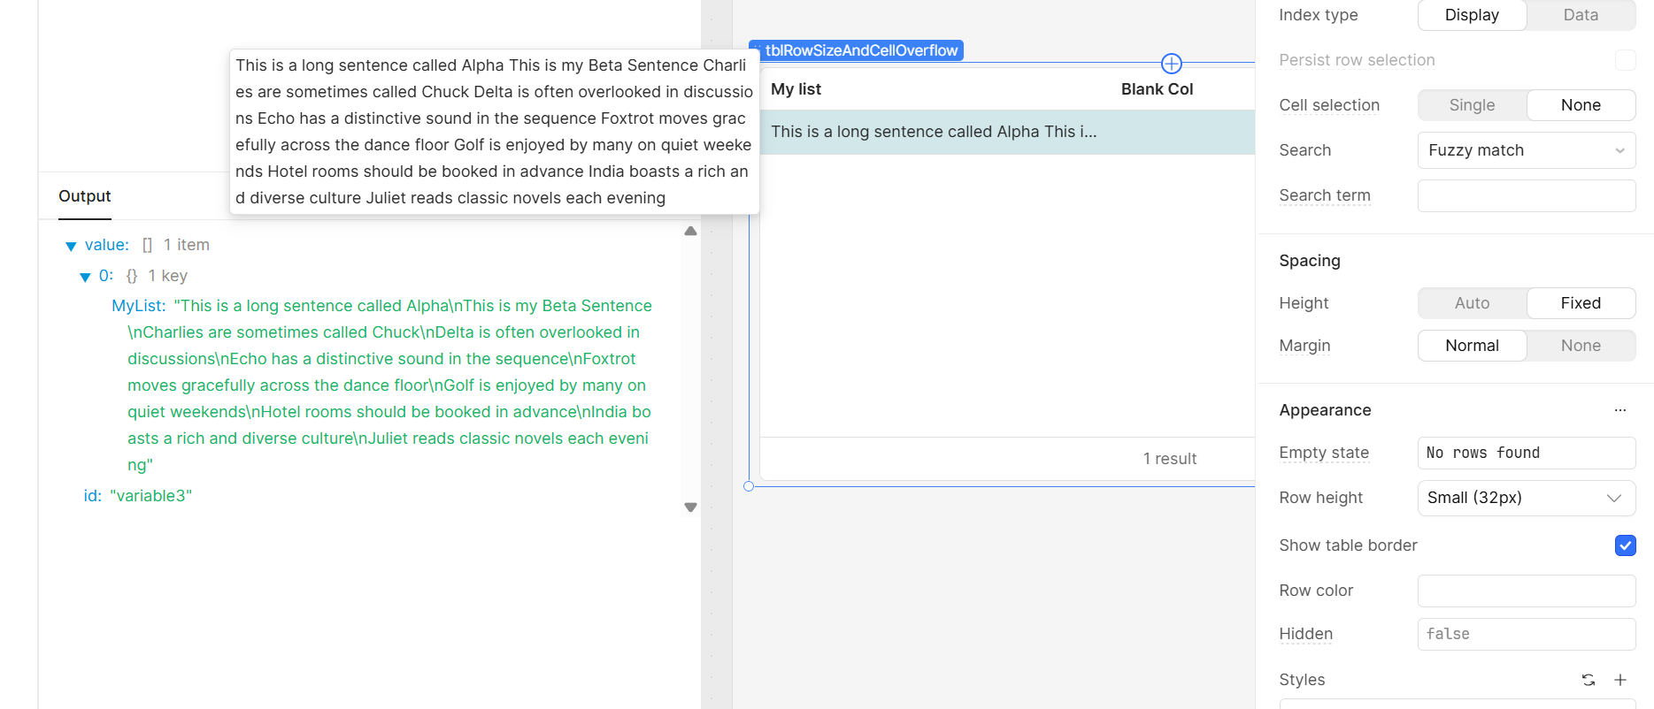Open the Fuzzy match search dropdown

pos(1526,150)
